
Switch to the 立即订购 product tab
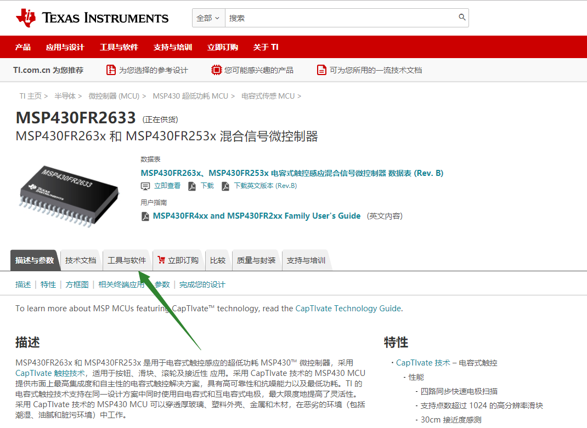coord(178,260)
